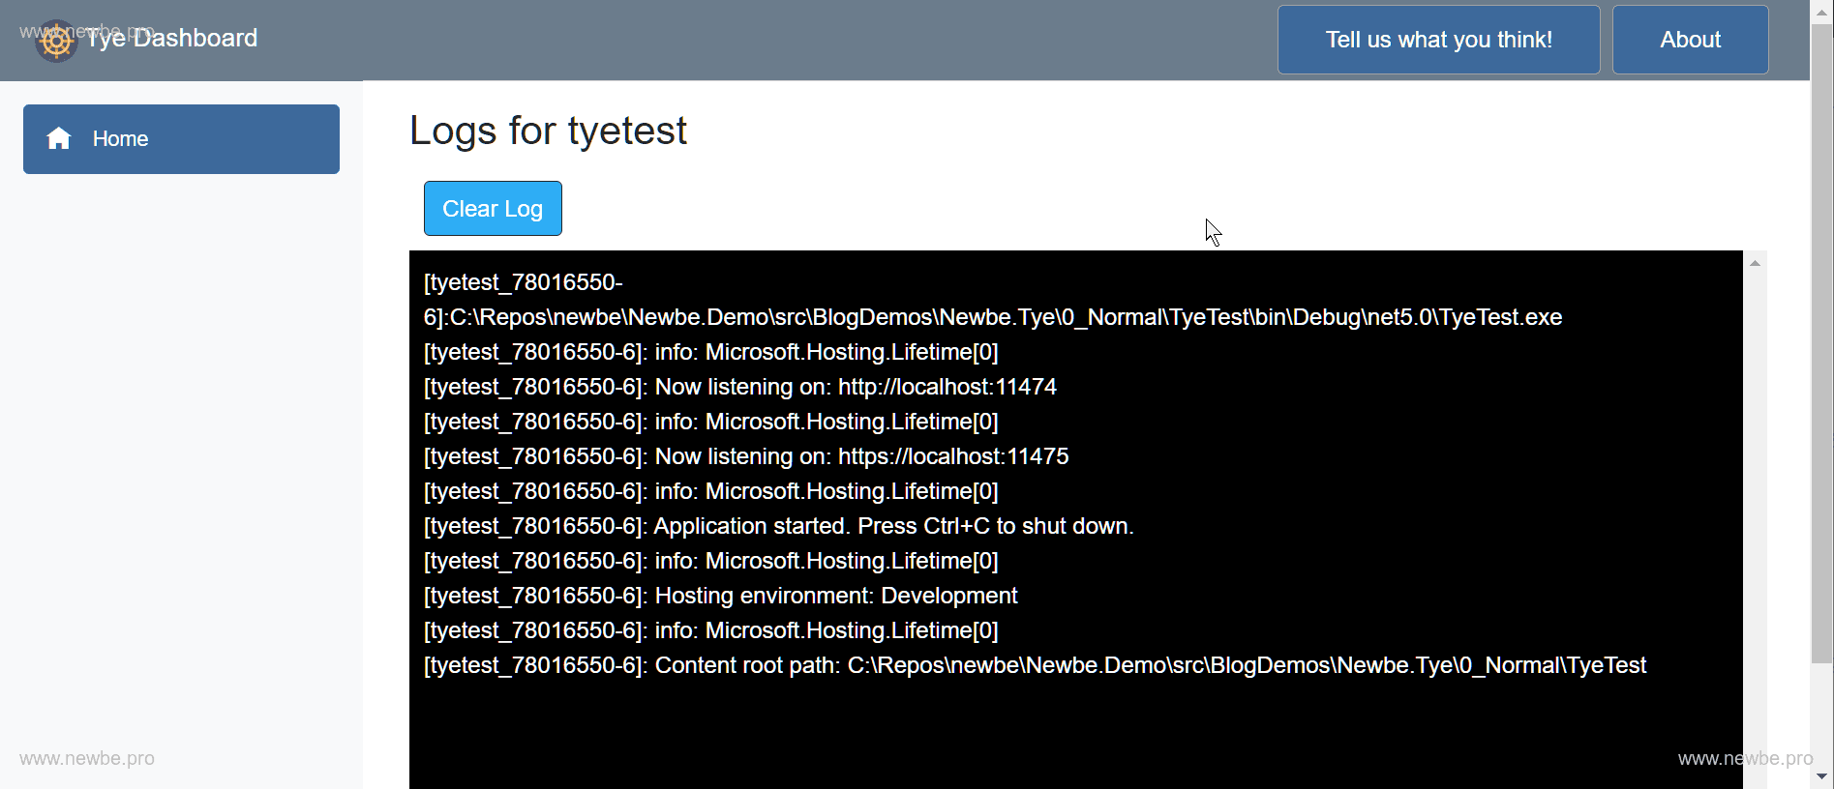Image resolution: width=1834 pixels, height=789 pixels.
Task: Click the Tye Dashboard title text
Action: click(x=172, y=39)
